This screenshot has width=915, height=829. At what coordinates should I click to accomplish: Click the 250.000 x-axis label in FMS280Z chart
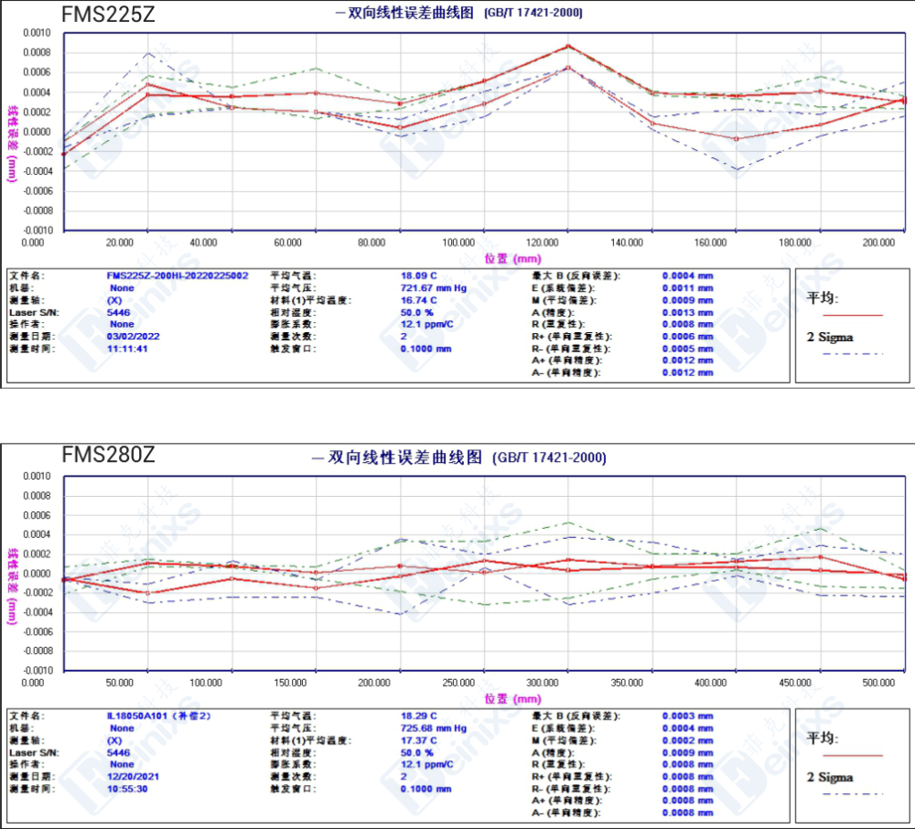pos(457,683)
